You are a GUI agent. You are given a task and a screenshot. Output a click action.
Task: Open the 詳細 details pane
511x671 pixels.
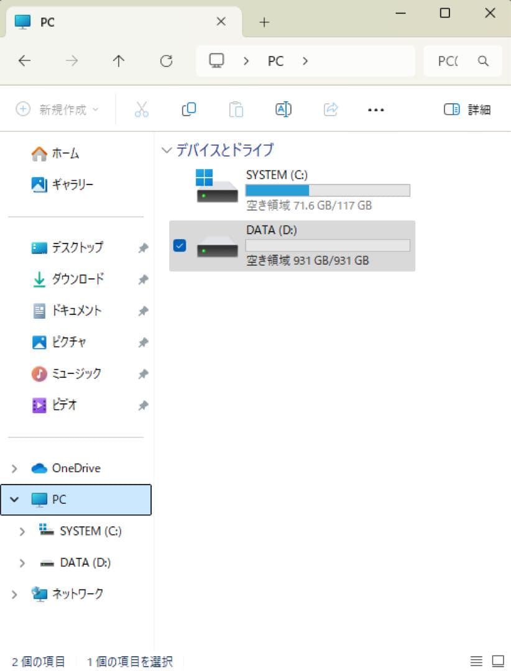click(469, 109)
